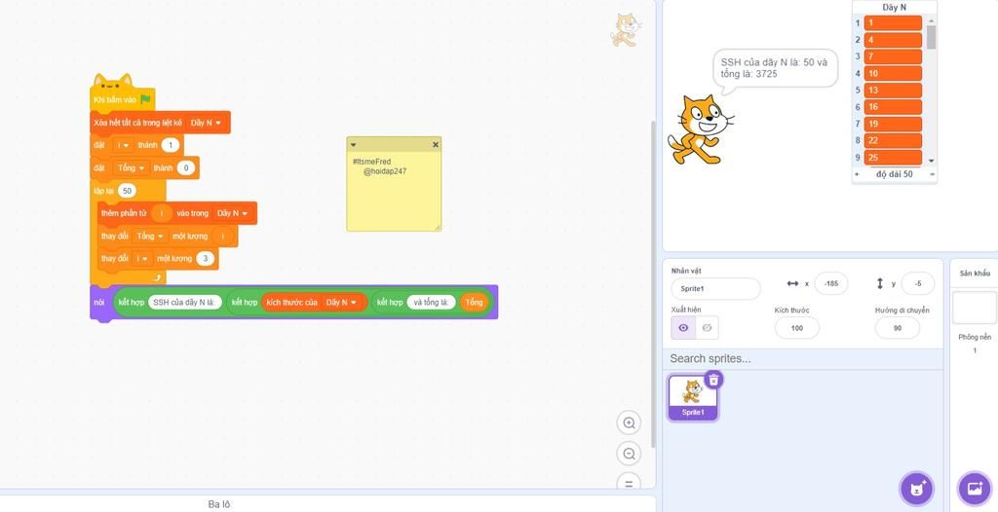Edit text 'SSH của dãy N là:'

click(185, 302)
